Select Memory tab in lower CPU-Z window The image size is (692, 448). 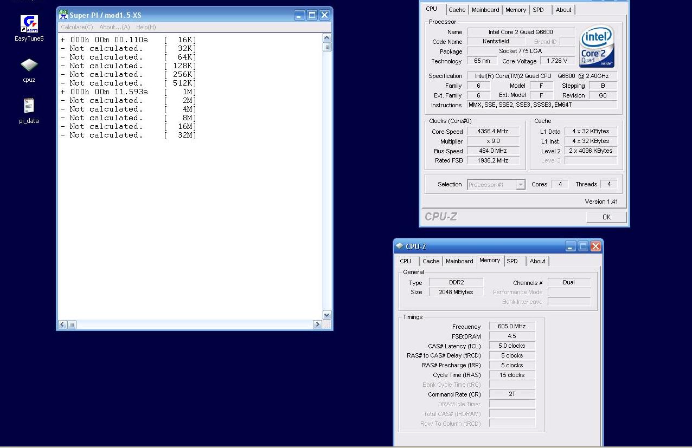pos(490,261)
